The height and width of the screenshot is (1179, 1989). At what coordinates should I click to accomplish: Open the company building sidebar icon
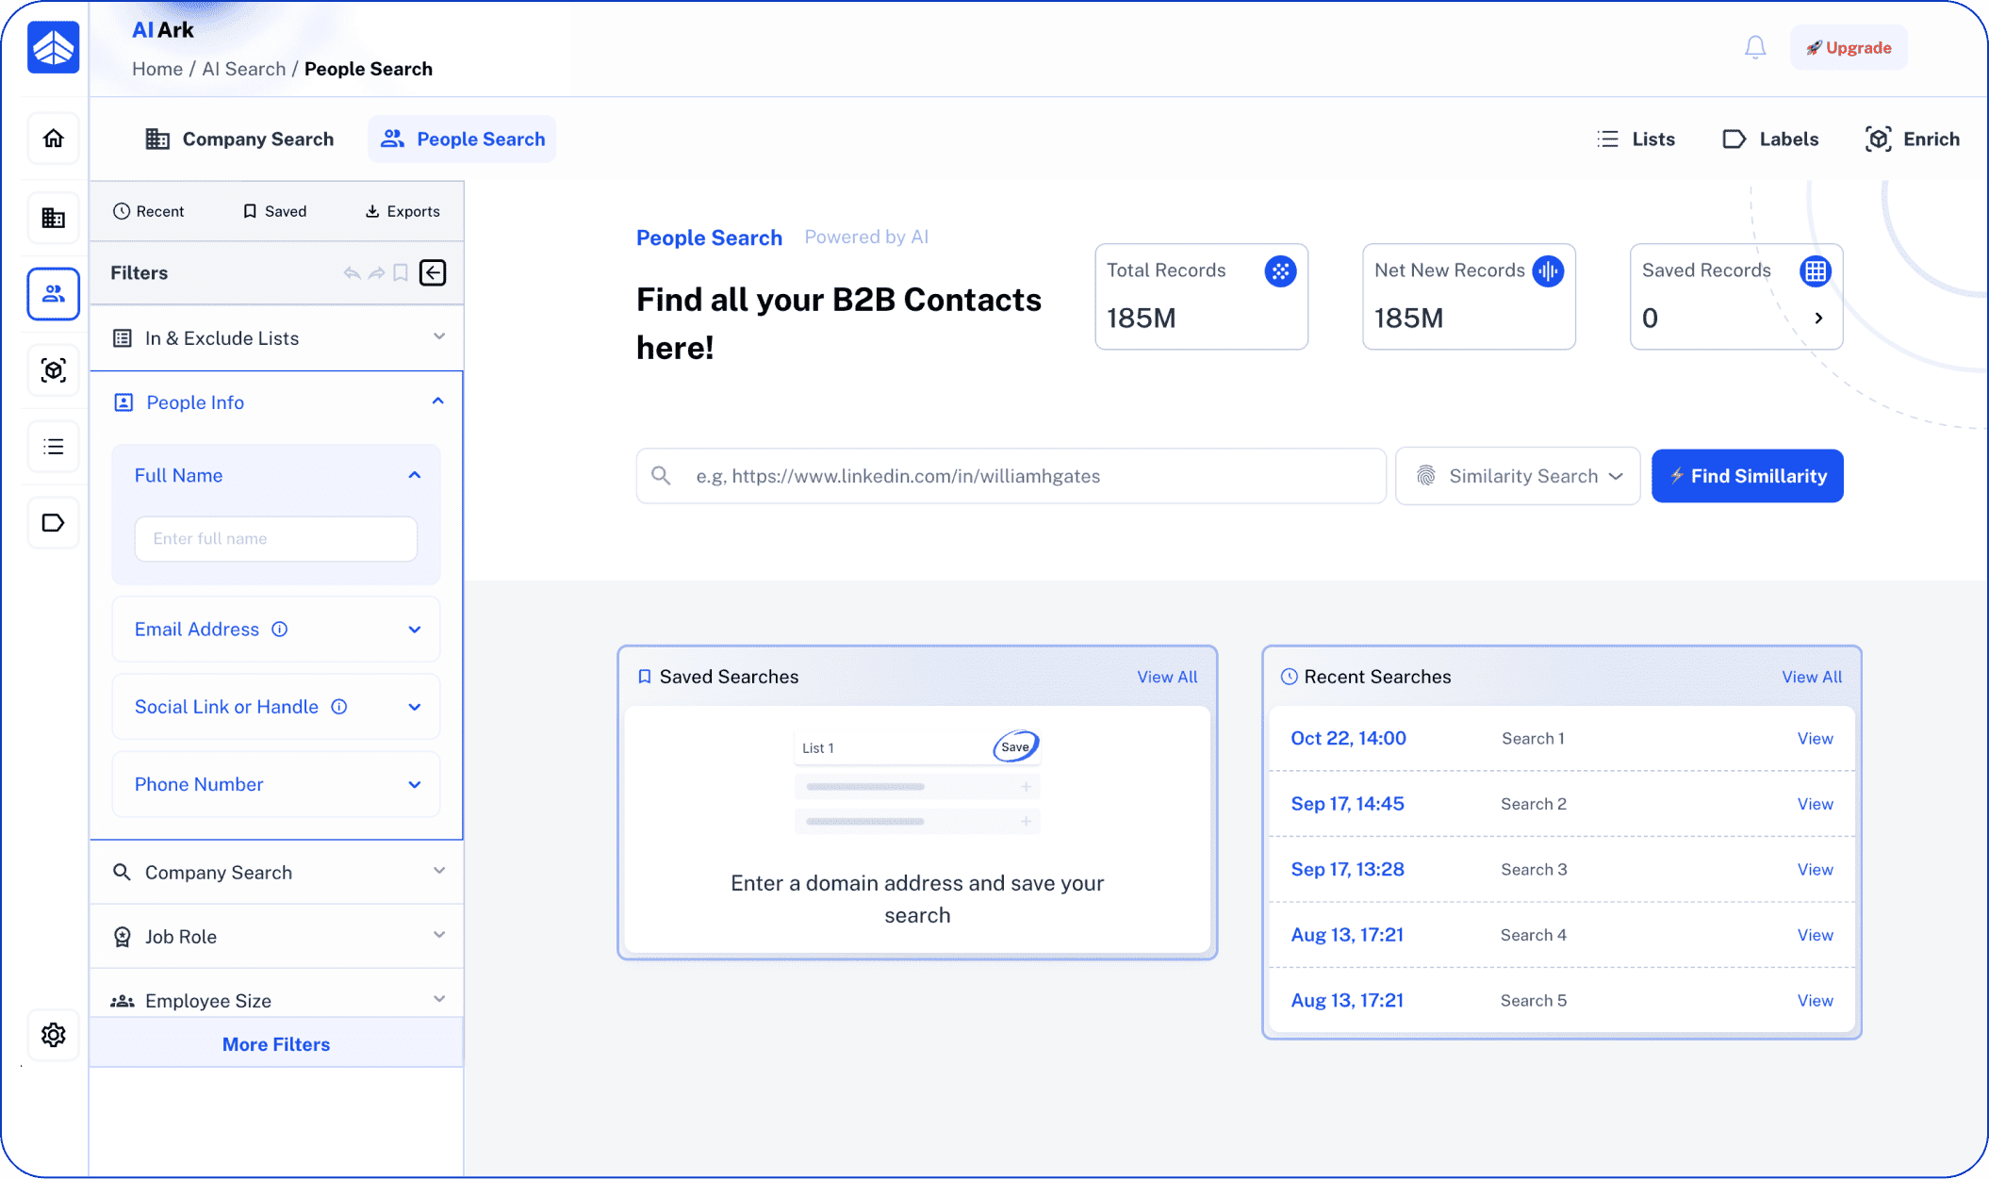pos(54,218)
